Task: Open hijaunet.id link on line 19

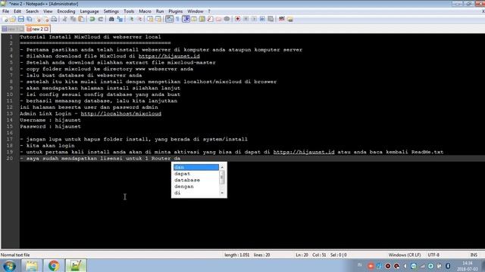Action: 304,152
